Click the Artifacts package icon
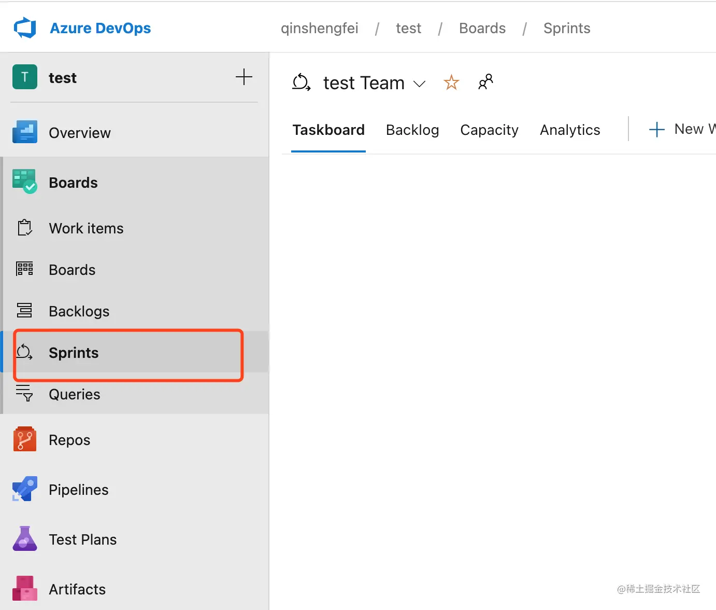Viewport: 716px width, 610px height. 25,588
